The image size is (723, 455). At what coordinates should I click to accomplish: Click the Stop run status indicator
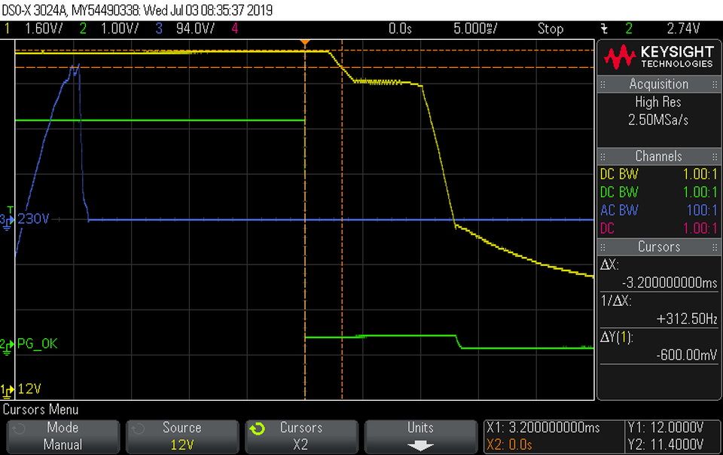click(x=550, y=29)
